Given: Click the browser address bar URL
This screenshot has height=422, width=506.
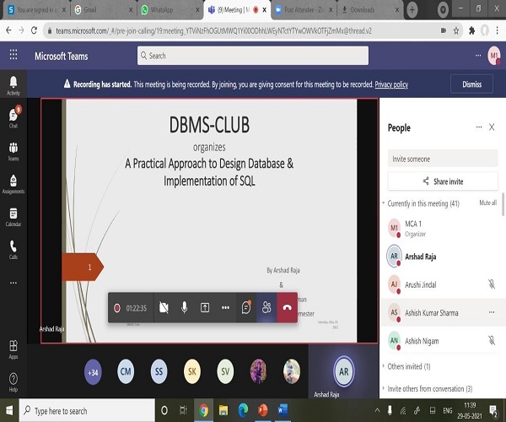Looking at the screenshot, I should point(213,30).
